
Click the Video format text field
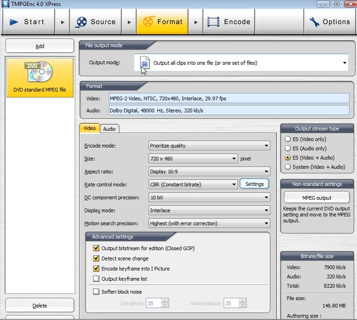pyautogui.click(x=229, y=98)
